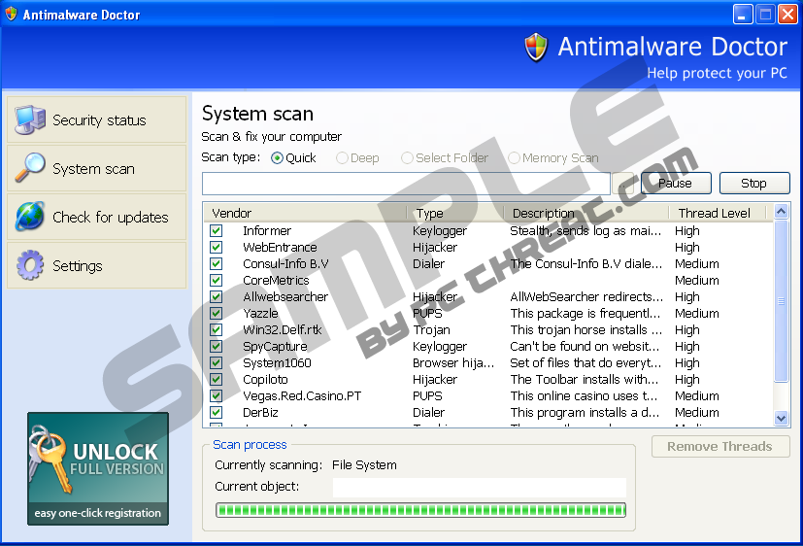Close the Antimalware Doctor window

787,14
